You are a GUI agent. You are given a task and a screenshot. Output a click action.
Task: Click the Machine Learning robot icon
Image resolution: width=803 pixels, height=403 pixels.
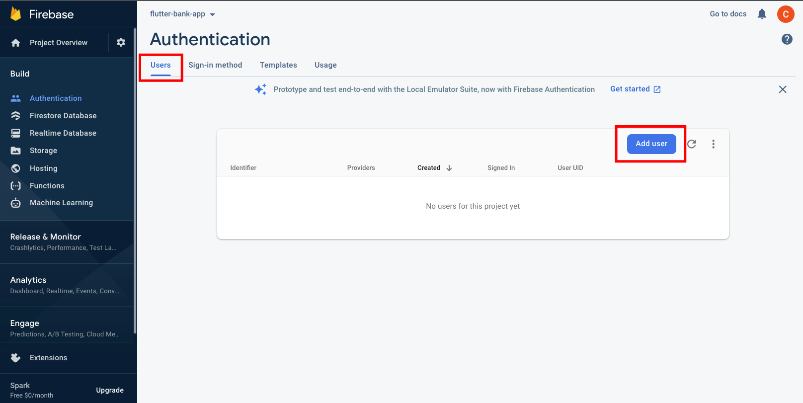click(x=16, y=203)
